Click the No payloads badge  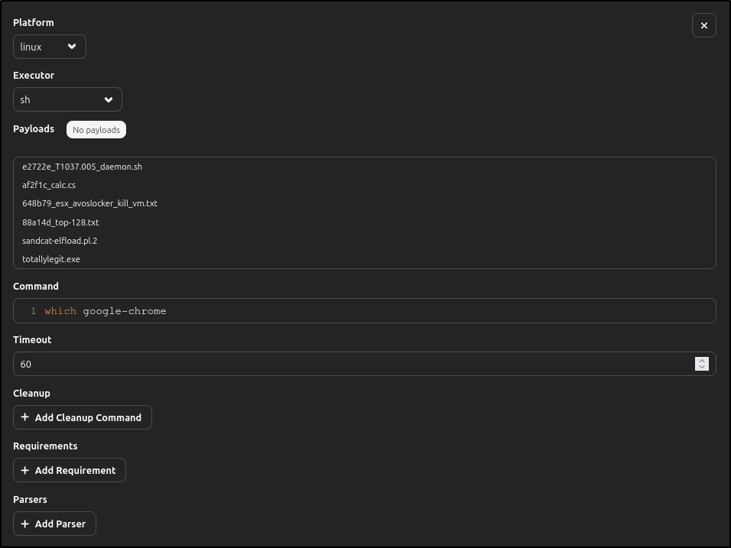pyautogui.click(x=96, y=130)
